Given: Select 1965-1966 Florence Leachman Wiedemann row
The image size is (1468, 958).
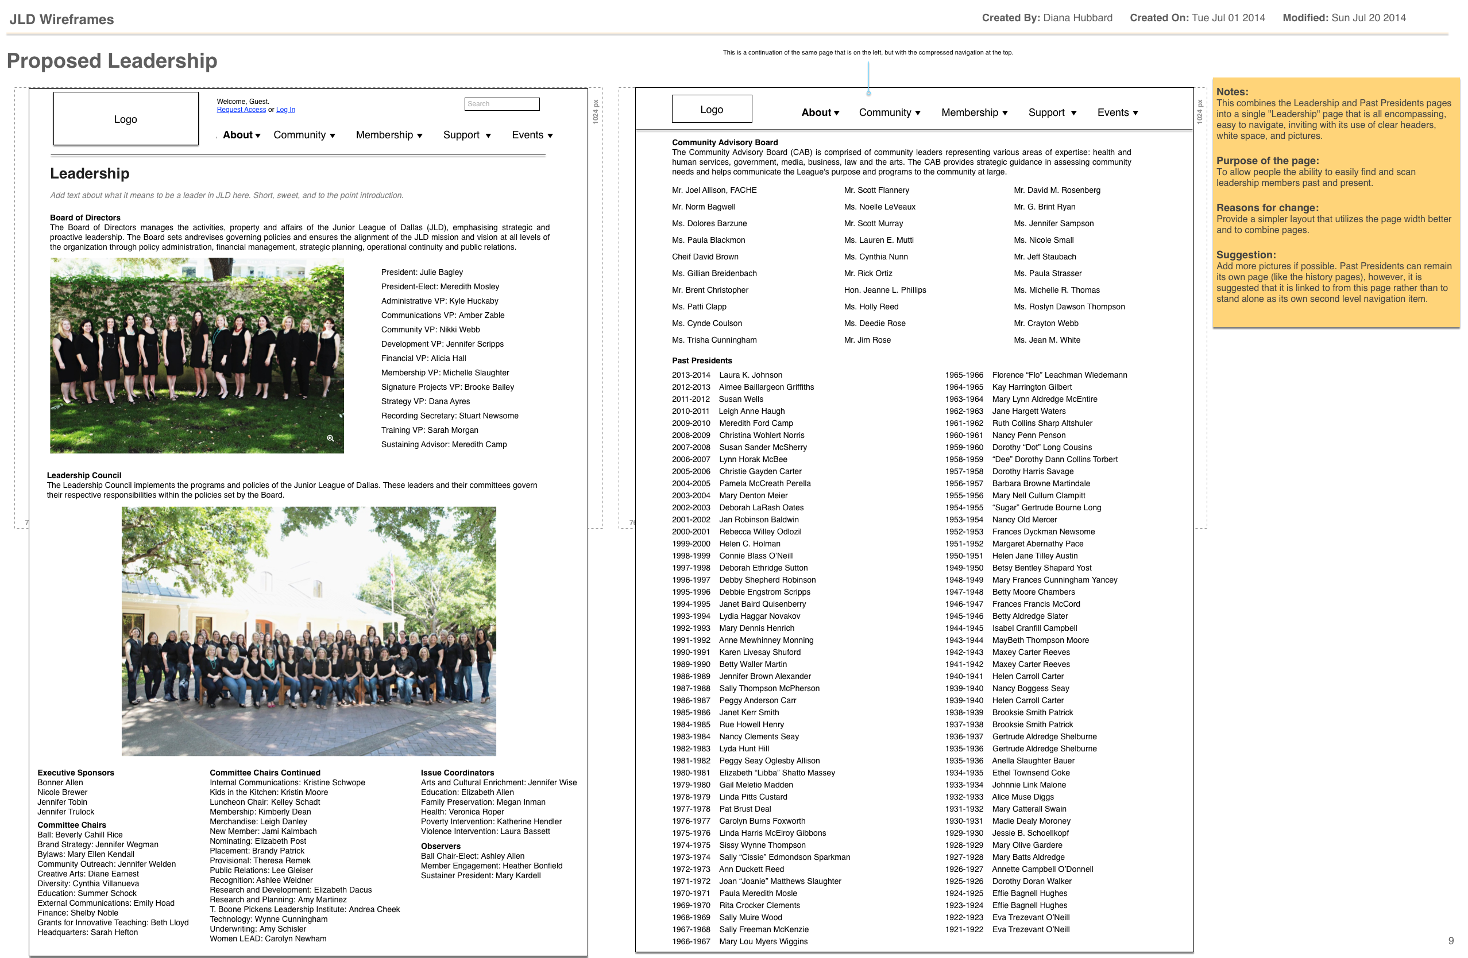Looking at the screenshot, I should pos(1036,375).
